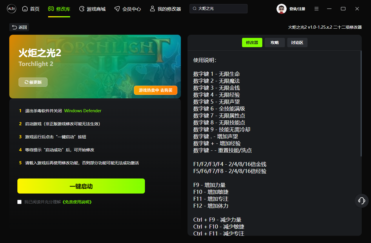Screen dimensions: 371x243
Task: Click step 2 启动游戏 instruction text
Action: (x=63, y=124)
